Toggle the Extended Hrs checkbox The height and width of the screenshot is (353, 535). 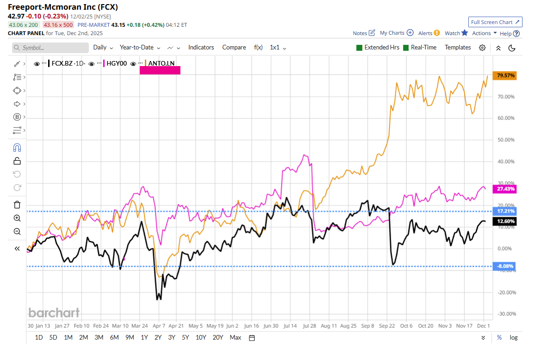click(x=359, y=48)
